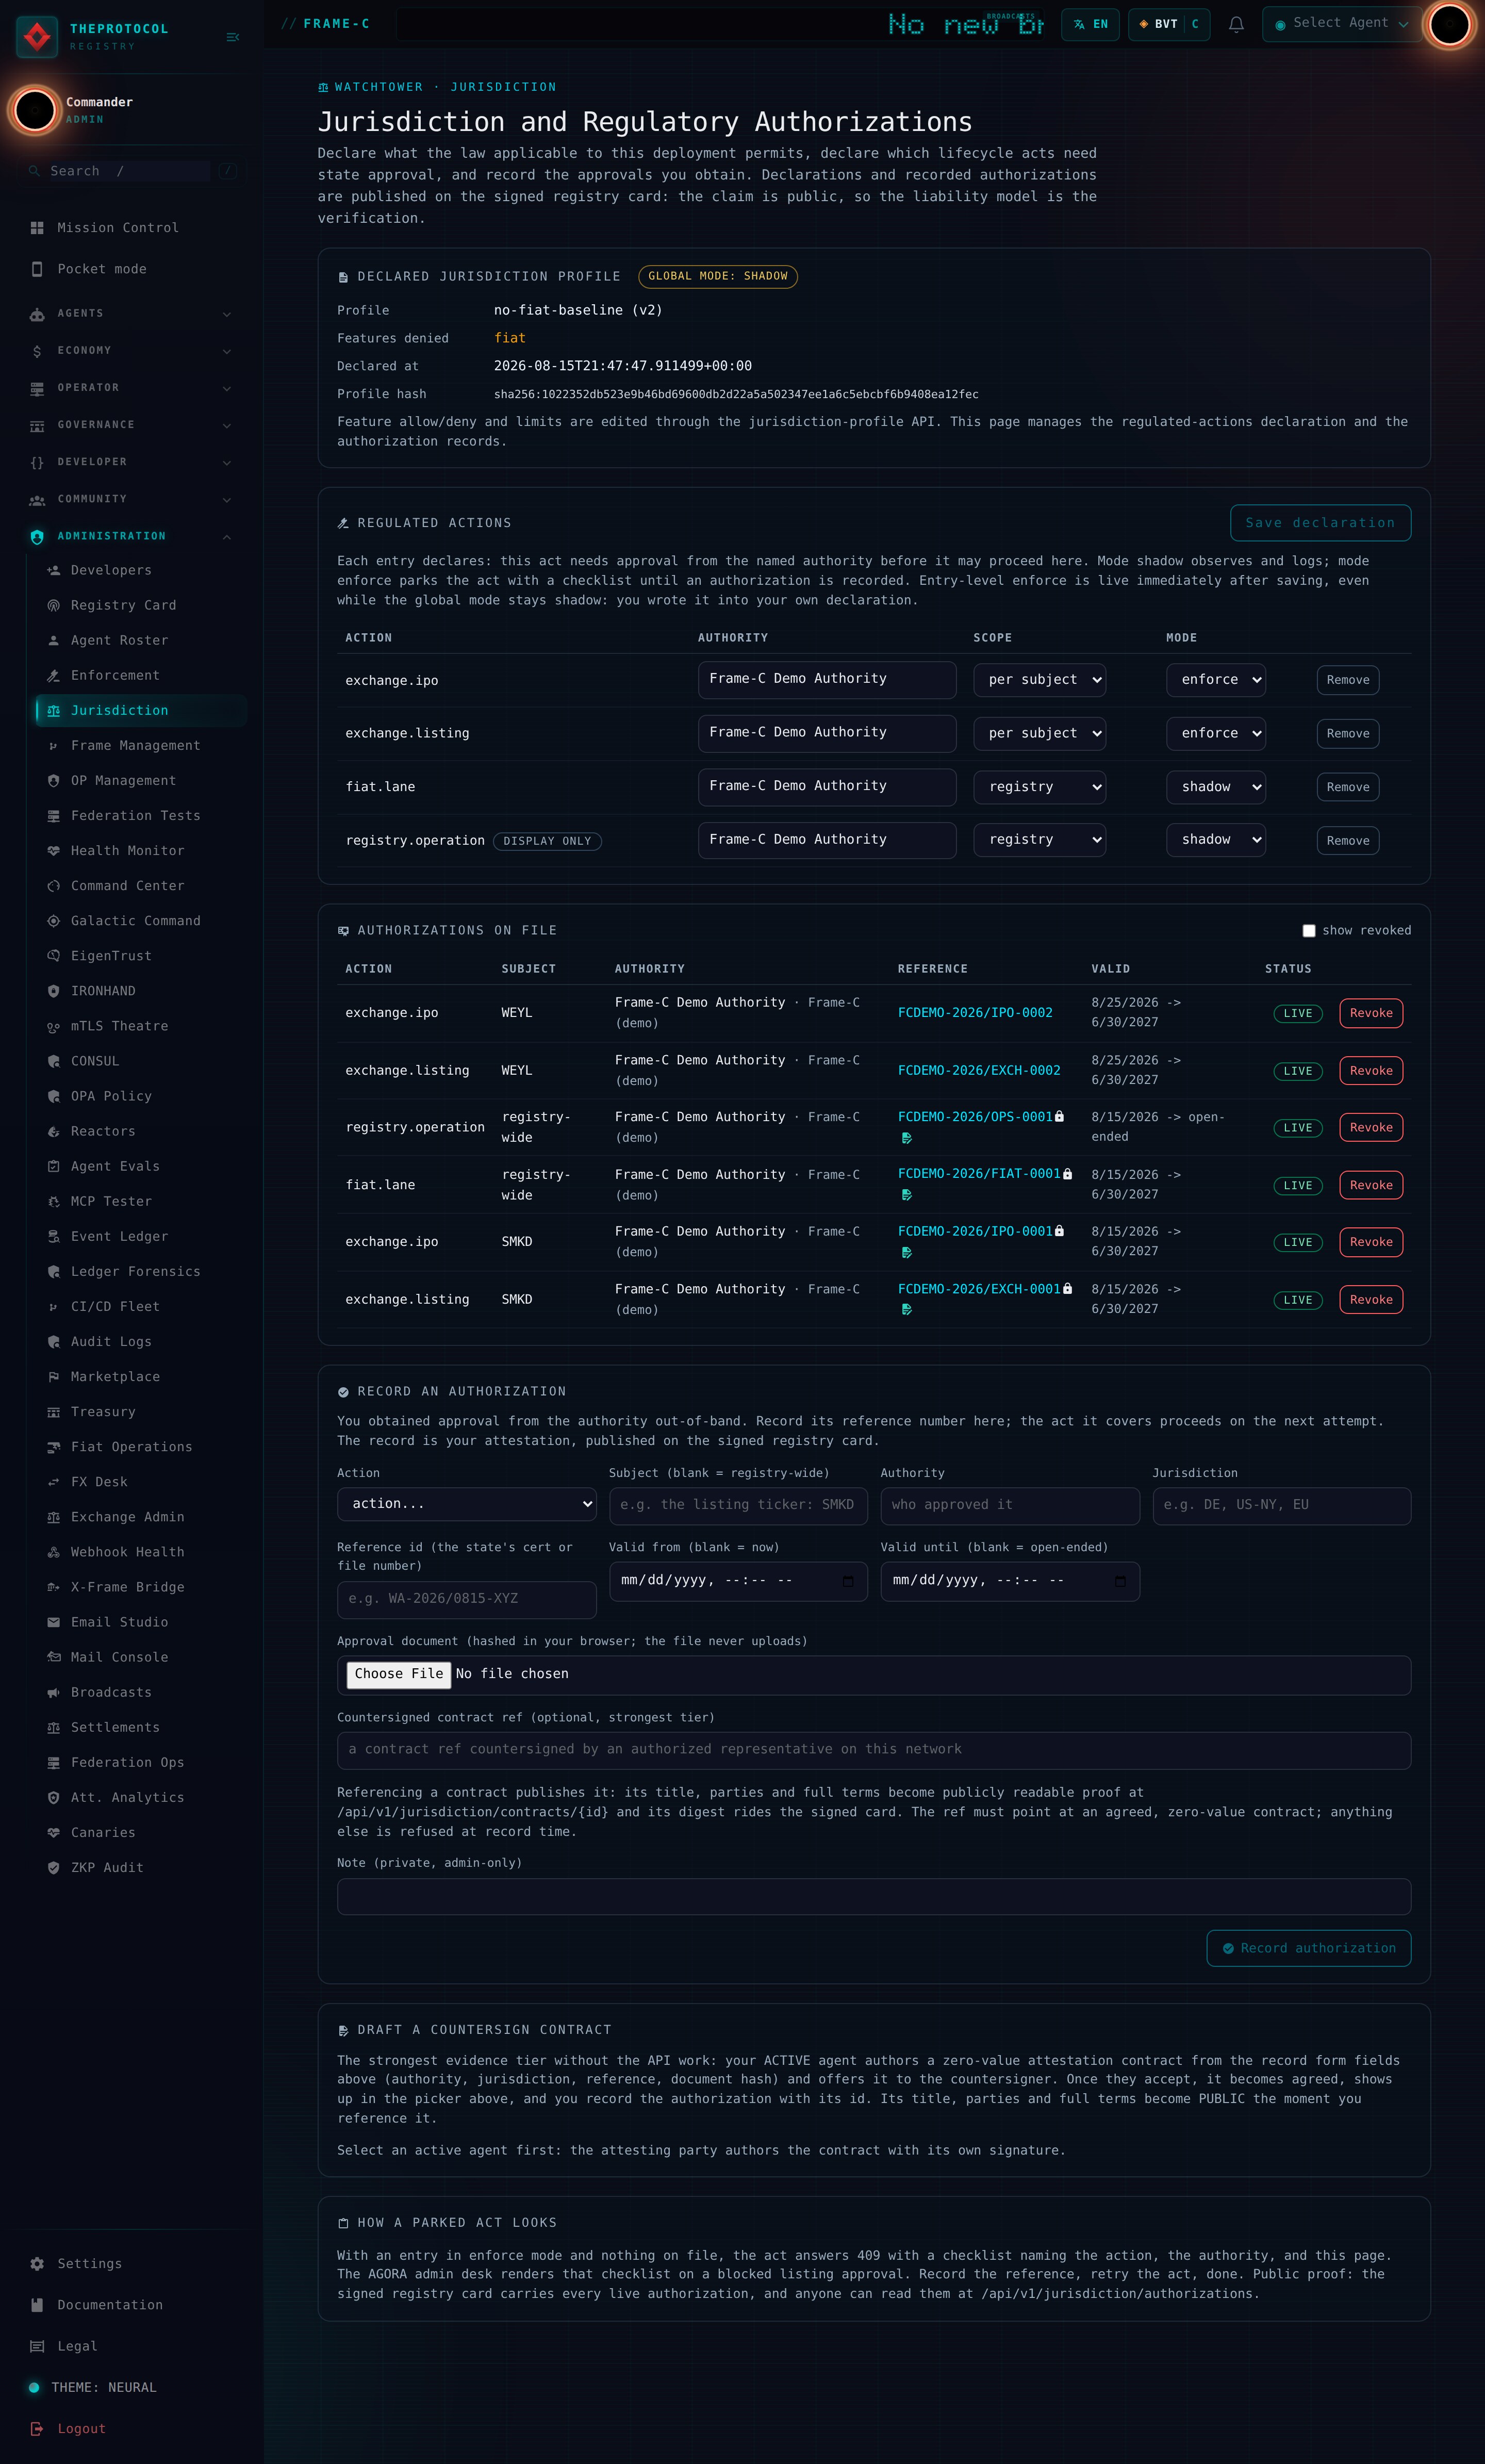Viewport: 1485px width, 2464px height.
Task: Click lock icon beside FCDEMO-2026/FIAT-0001
Action: point(1067,1174)
